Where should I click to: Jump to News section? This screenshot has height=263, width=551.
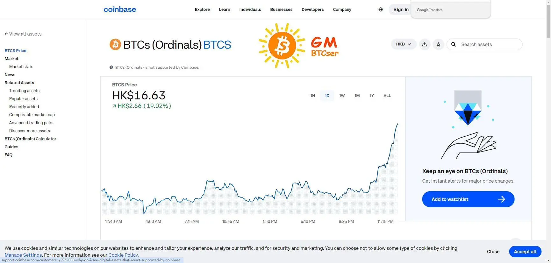tap(10, 75)
